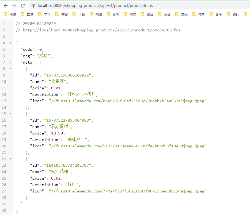Click the 慕斯蛋糕 icon URL on line 20
The height and width of the screenshot is (215, 250).
click(128, 146)
